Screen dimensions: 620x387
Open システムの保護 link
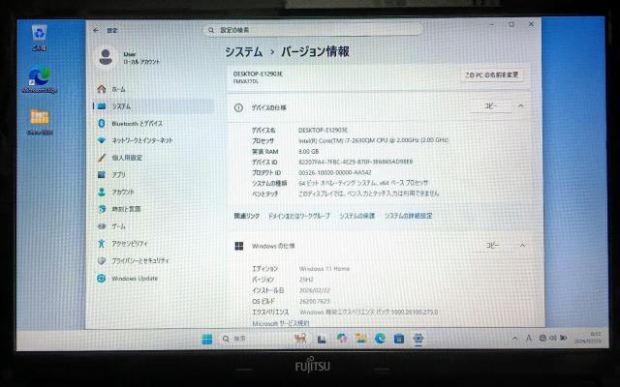[357, 216]
